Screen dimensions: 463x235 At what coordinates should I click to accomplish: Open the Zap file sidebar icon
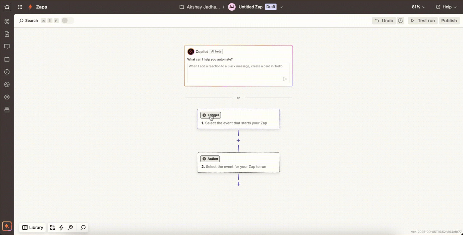pos(7,34)
